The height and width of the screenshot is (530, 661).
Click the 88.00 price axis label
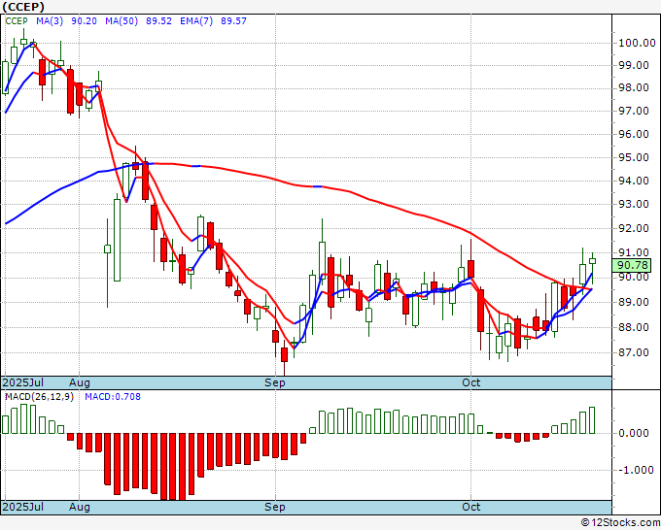634,327
